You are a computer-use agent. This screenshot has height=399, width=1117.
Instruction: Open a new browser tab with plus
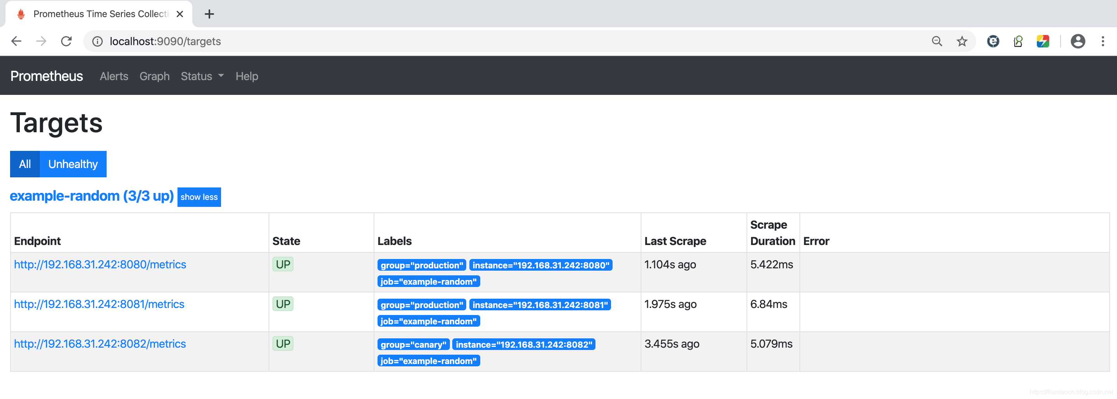click(209, 14)
